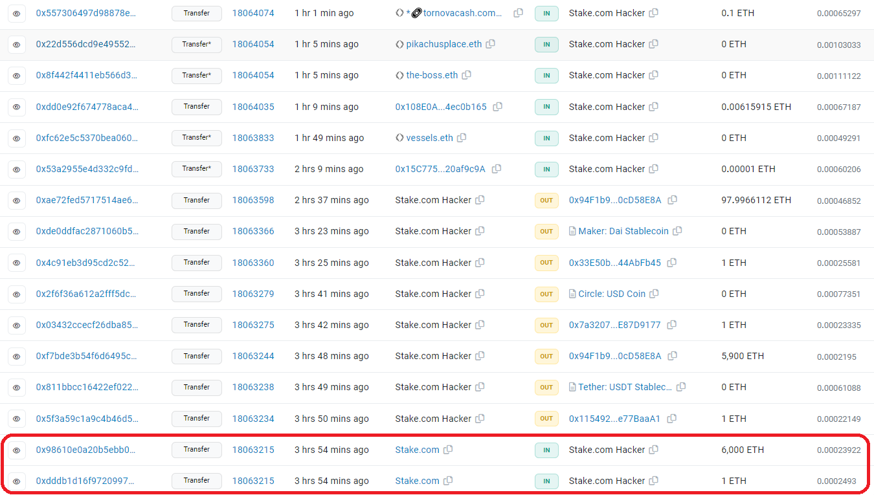This screenshot has height=495, width=874.
Task: Open Tether: USDT Stablecoin contract link
Action: click(x=625, y=387)
